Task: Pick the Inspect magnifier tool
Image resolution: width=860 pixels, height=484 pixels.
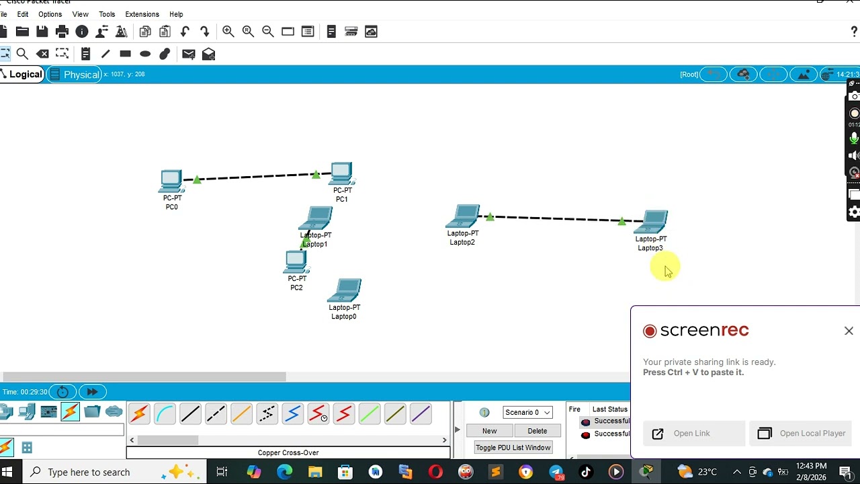Action: 22,54
